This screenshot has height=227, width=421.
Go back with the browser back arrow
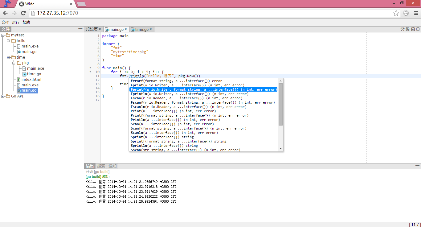(x=5, y=13)
